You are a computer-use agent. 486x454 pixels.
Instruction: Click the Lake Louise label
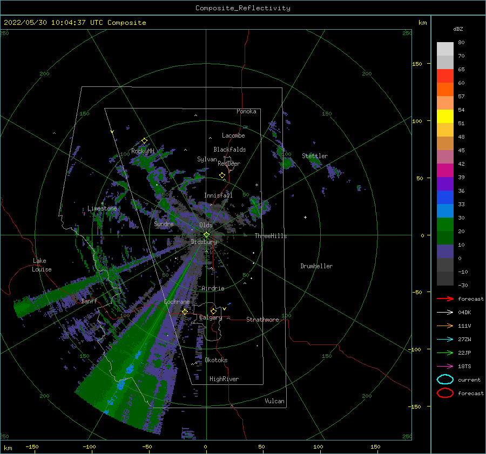(42, 265)
